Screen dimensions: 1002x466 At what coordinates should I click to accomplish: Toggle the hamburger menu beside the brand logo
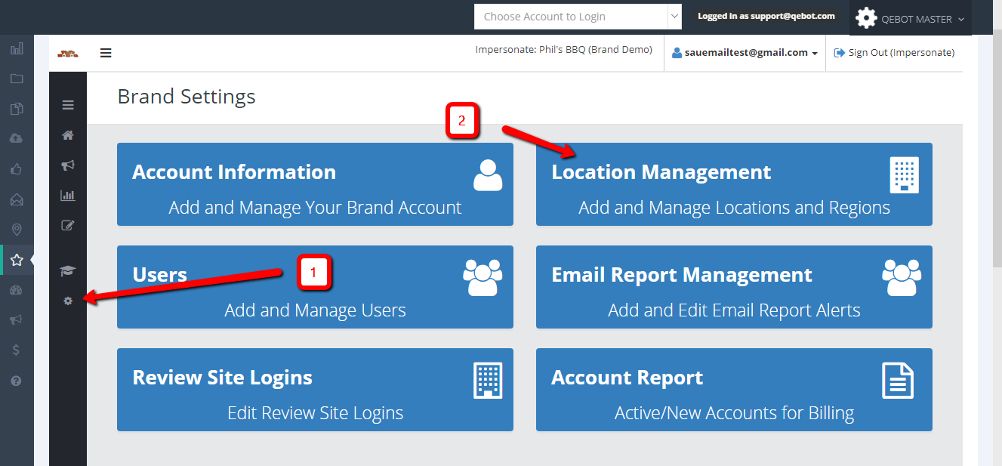click(x=106, y=53)
